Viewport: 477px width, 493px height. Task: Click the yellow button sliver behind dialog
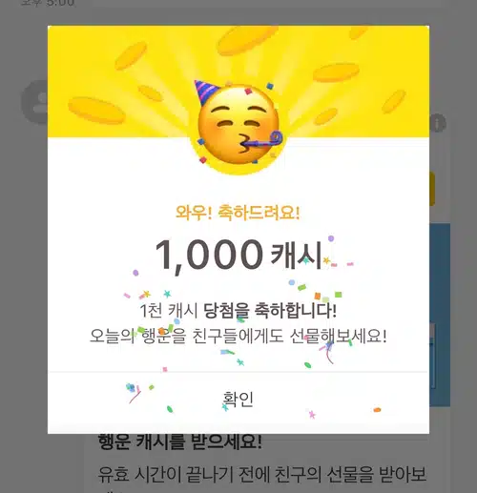(x=432, y=188)
